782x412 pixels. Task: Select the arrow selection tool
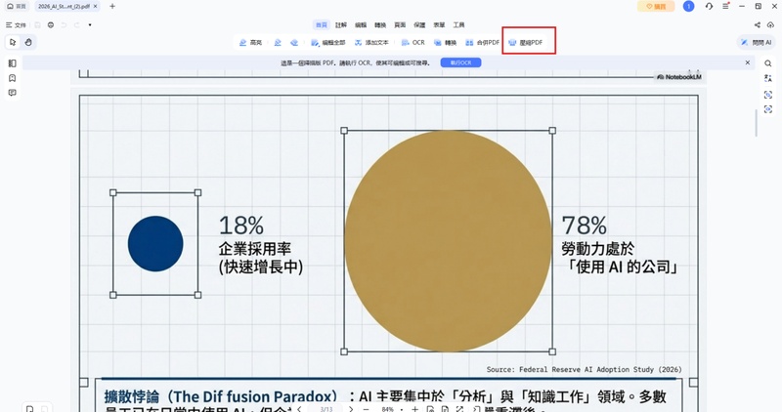click(x=13, y=42)
